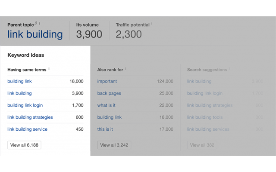Click info icon next to Traffic potential
The width and height of the screenshot is (276, 172).
(x=151, y=24)
